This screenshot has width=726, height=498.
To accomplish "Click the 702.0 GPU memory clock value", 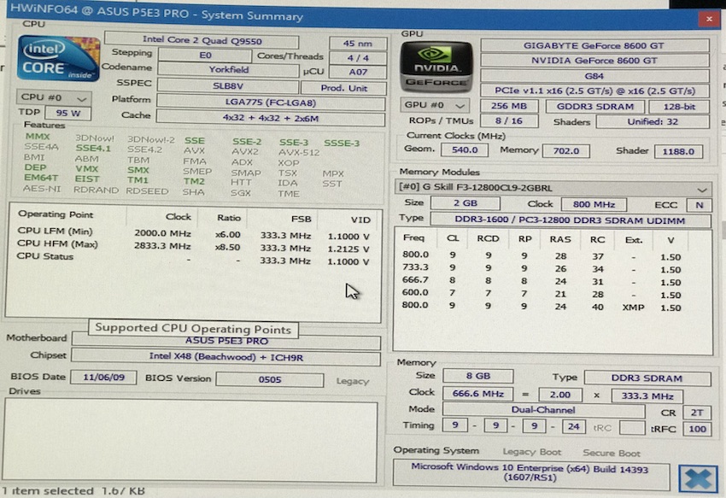I will pyautogui.click(x=565, y=151).
